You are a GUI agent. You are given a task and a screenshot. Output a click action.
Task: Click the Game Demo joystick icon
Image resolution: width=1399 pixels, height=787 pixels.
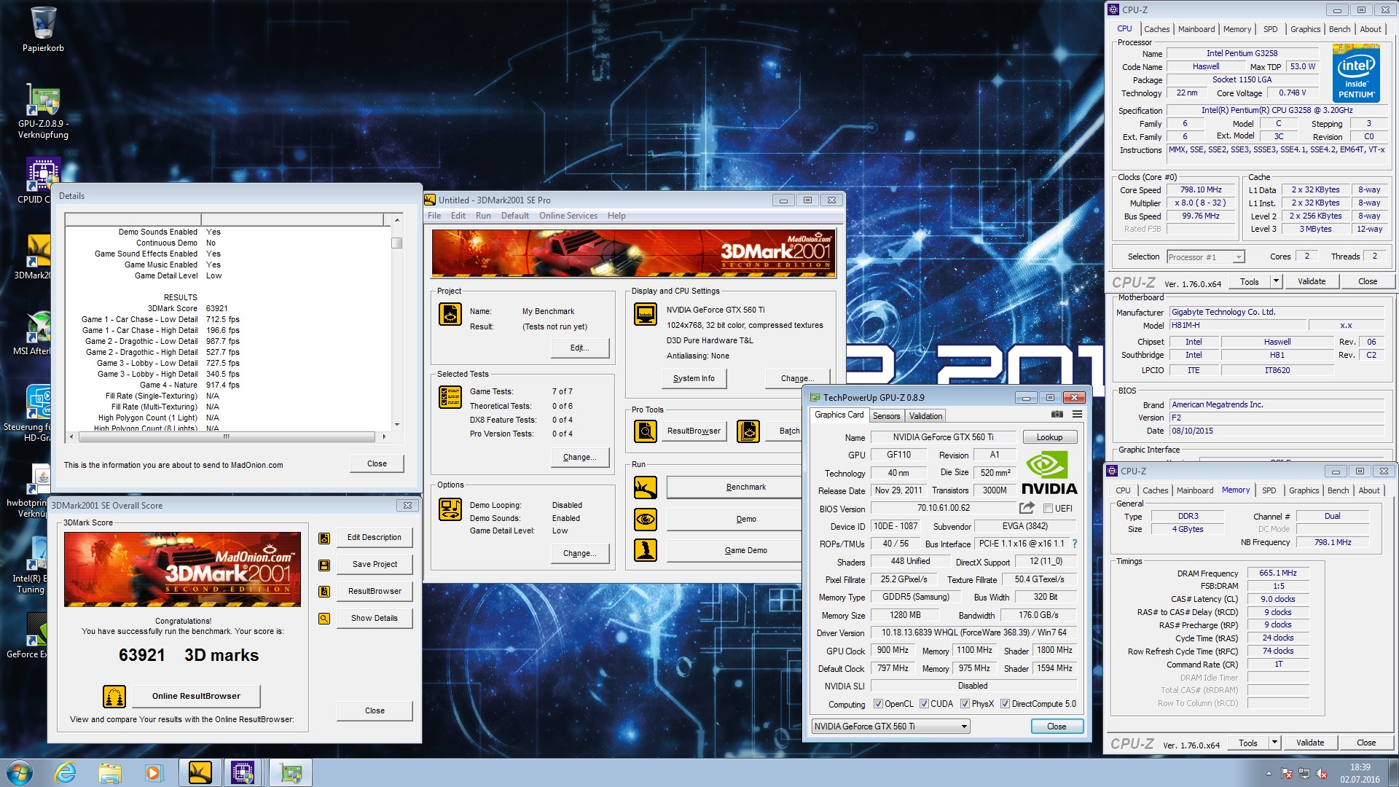click(x=646, y=550)
